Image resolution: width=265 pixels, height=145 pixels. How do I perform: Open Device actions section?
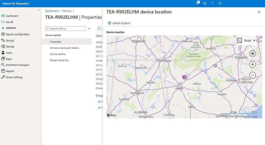(x=58, y=54)
